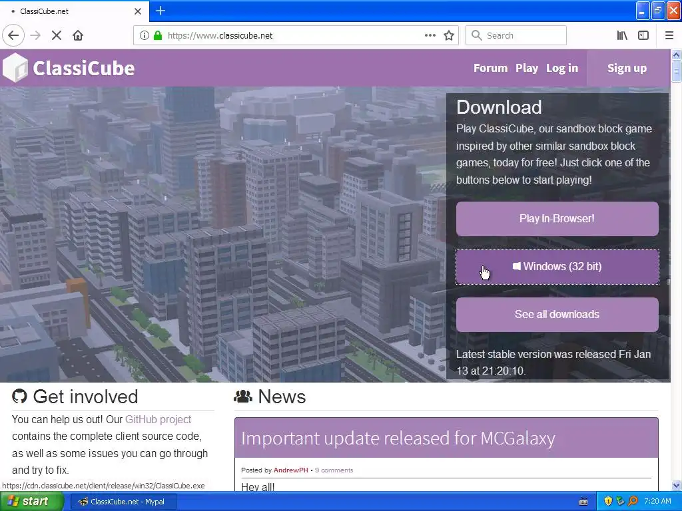This screenshot has width=682, height=511.
Task: Click the ClassiCube site title text
Action: [x=83, y=69]
